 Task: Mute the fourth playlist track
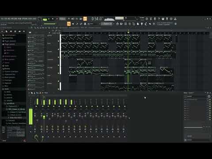[58, 65]
